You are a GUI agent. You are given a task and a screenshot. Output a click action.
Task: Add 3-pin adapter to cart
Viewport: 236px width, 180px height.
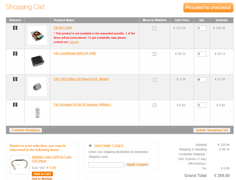tap(42, 174)
